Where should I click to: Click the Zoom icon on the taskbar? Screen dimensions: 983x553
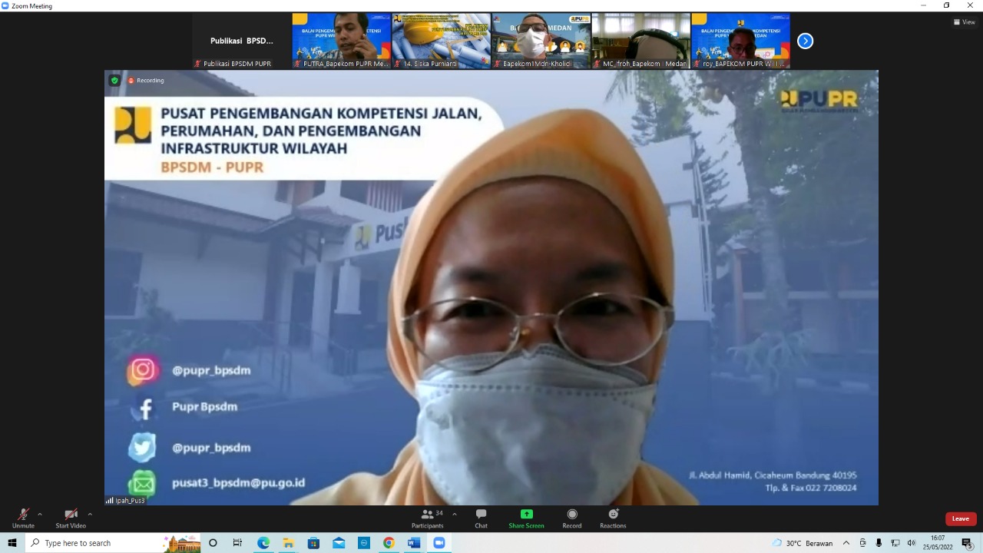tap(439, 543)
